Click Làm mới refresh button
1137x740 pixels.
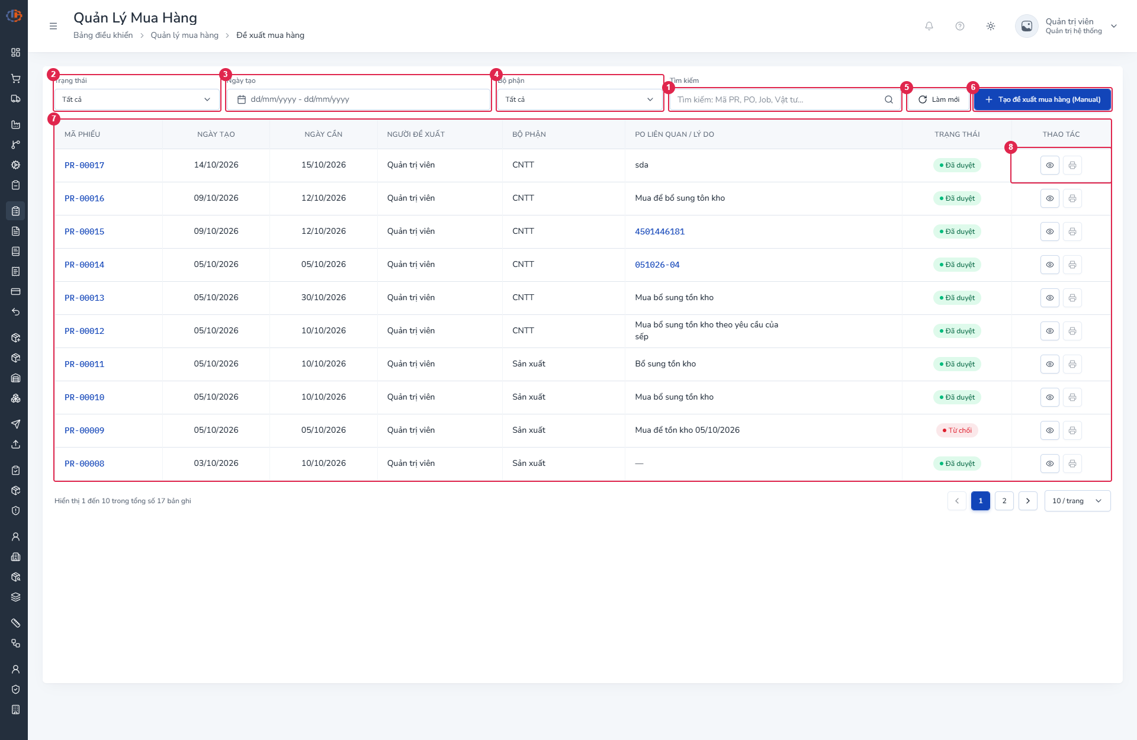pyautogui.click(x=939, y=99)
